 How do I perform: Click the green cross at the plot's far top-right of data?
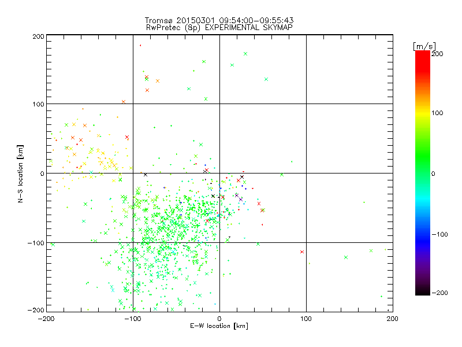(x=245, y=54)
